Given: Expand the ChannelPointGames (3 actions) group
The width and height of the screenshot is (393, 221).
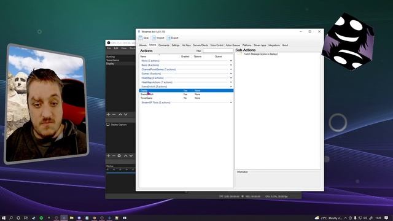Looking at the screenshot, I should tap(231, 69).
